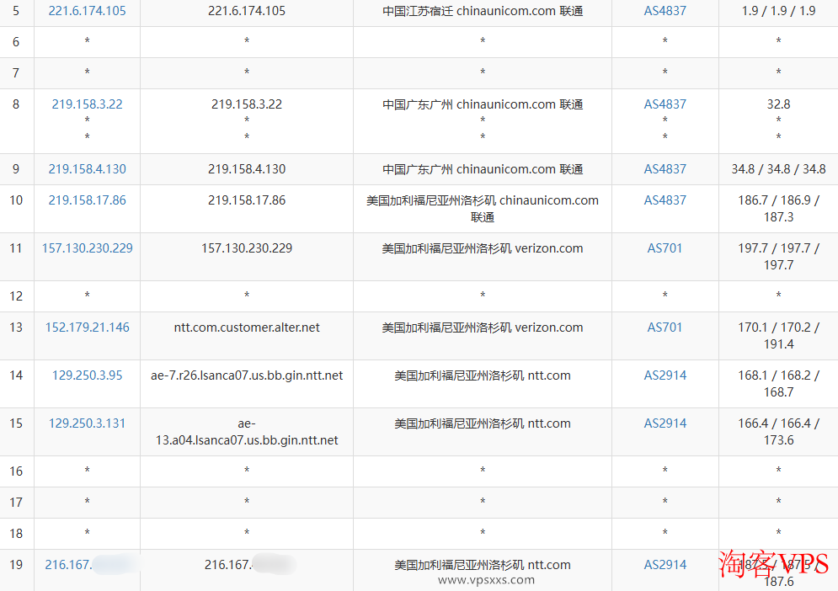Open AS701 link in hop 11 row
Screen dimensions: 838x591
pyautogui.click(x=665, y=248)
